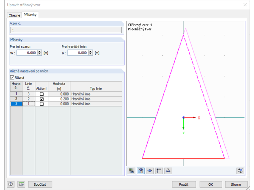Click Hraniční linie type cell of edge 3
Viewport: 254px width, 190px height.
[x=96, y=104]
